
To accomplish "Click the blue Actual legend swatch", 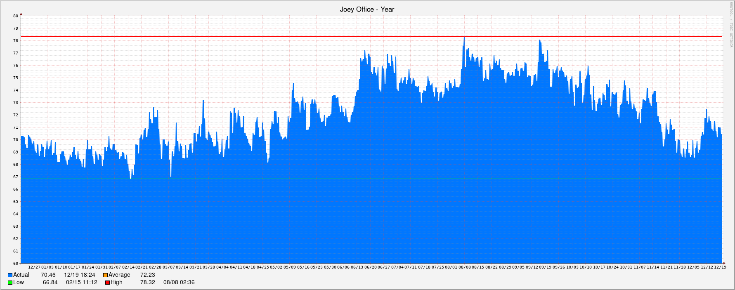I will [x=10, y=275].
